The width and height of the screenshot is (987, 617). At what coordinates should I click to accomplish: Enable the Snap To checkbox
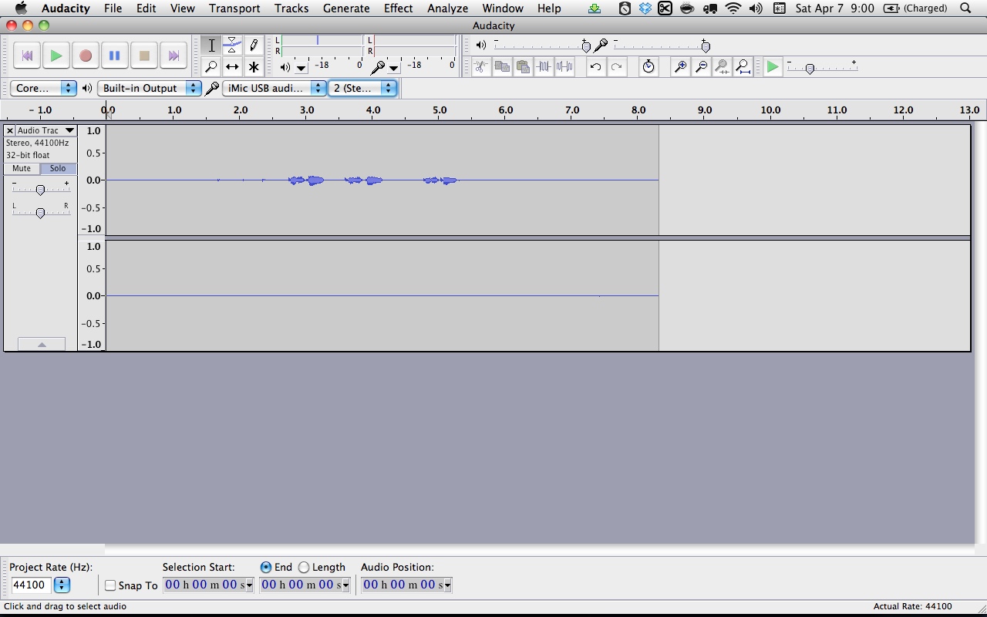point(110,585)
